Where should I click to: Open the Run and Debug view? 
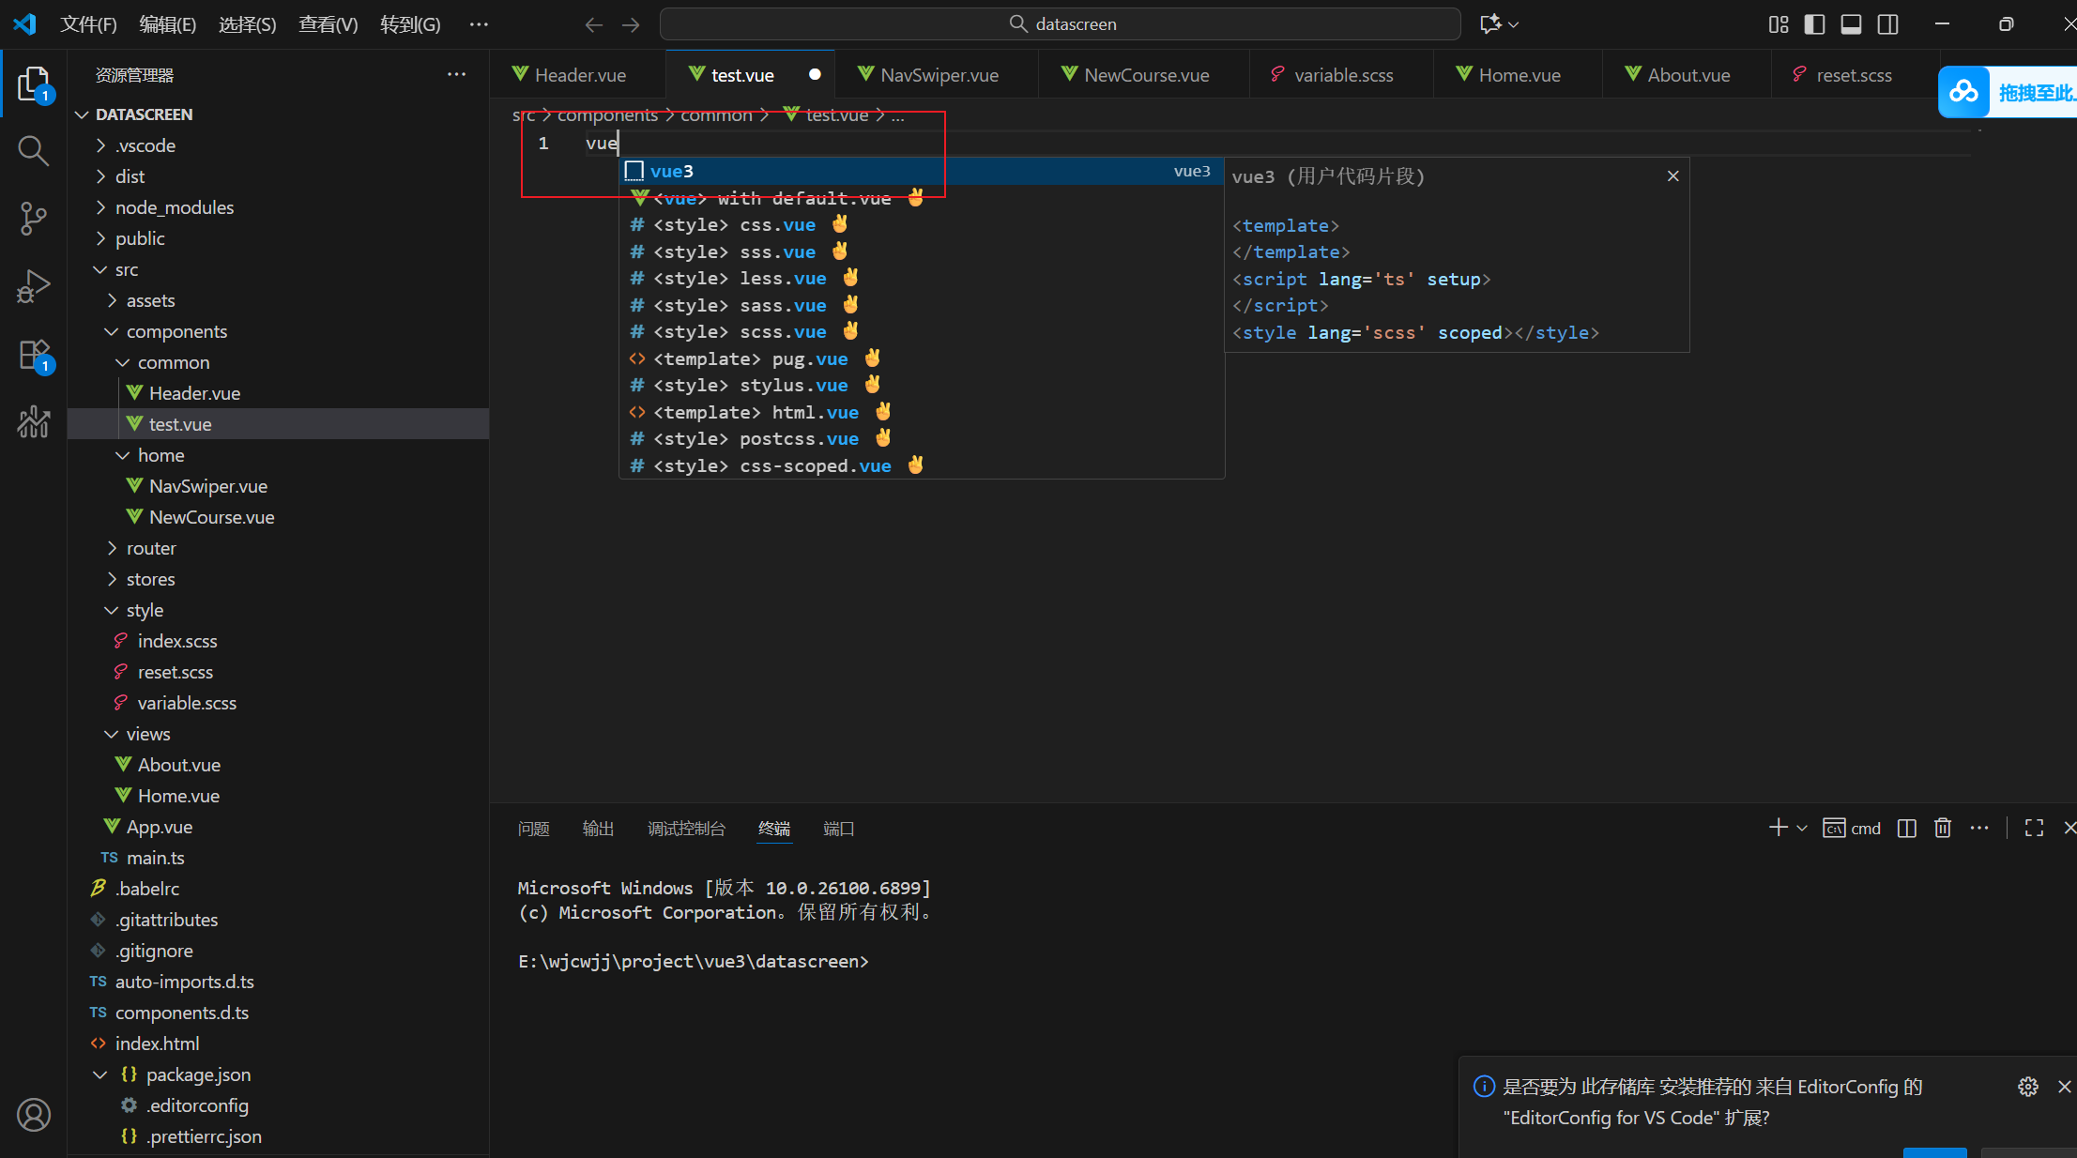click(34, 286)
